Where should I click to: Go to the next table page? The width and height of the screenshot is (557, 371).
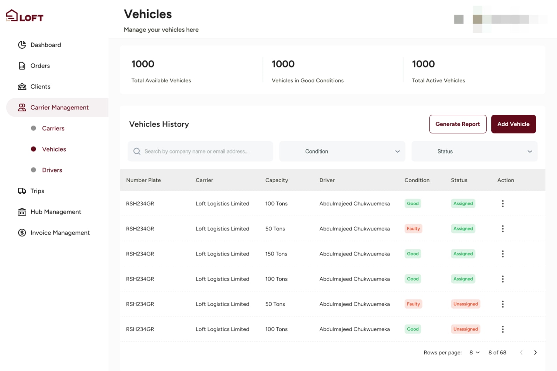pyautogui.click(x=535, y=353)
